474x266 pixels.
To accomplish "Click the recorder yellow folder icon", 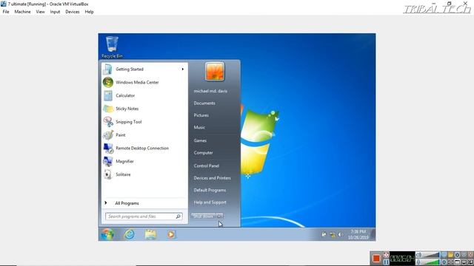I will pos(451,255).
